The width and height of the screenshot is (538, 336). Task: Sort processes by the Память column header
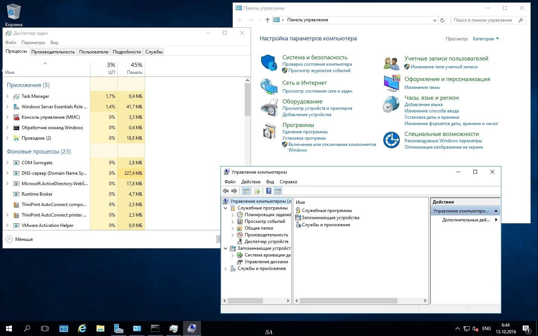click(x=131, y=68)
